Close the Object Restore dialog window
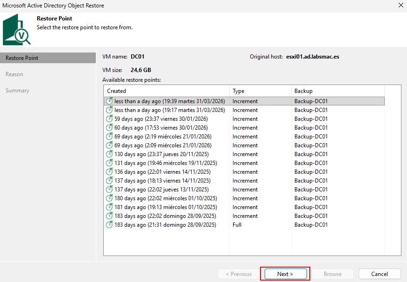The image size is (407, 282). click(400, 6)
